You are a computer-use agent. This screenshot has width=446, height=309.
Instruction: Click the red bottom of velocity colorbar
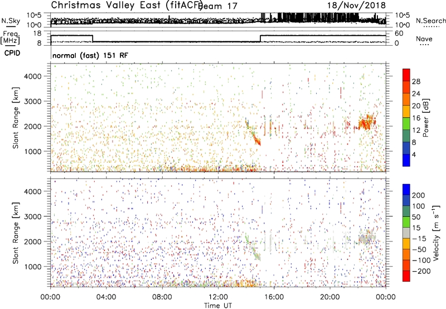point(406,276)
